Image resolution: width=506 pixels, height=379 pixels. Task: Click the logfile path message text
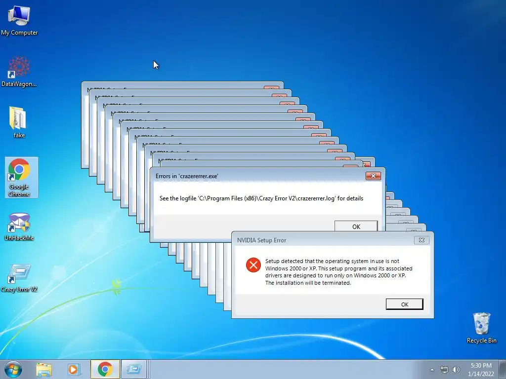point(261,198)
